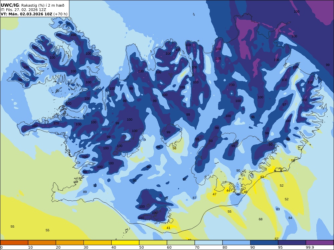The image size is (334, 250).
Task: Click the "IT: Fös. 27. 02. 2026 12Z" line
Action: 23,10
